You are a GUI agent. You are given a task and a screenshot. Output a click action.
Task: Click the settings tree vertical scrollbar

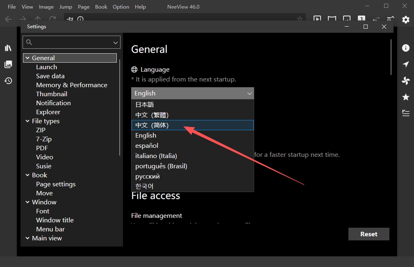pyautogui.click(x=120, y=107)
